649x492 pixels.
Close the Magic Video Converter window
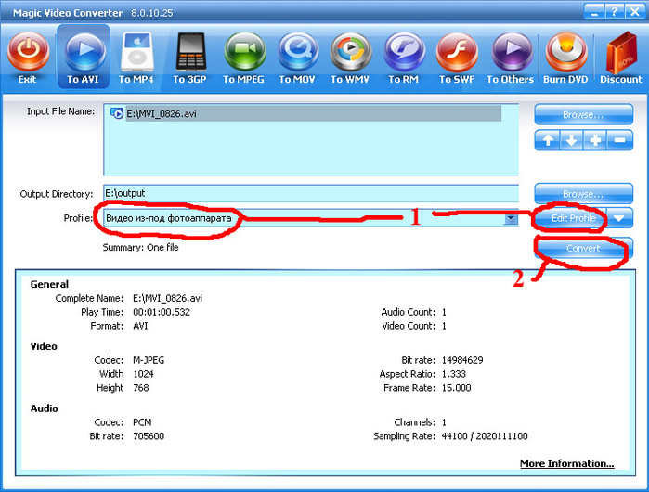[634, 11]
